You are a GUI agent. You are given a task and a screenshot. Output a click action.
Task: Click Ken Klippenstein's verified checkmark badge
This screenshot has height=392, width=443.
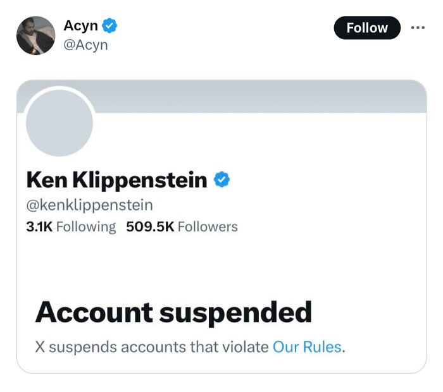coord(221,180)
